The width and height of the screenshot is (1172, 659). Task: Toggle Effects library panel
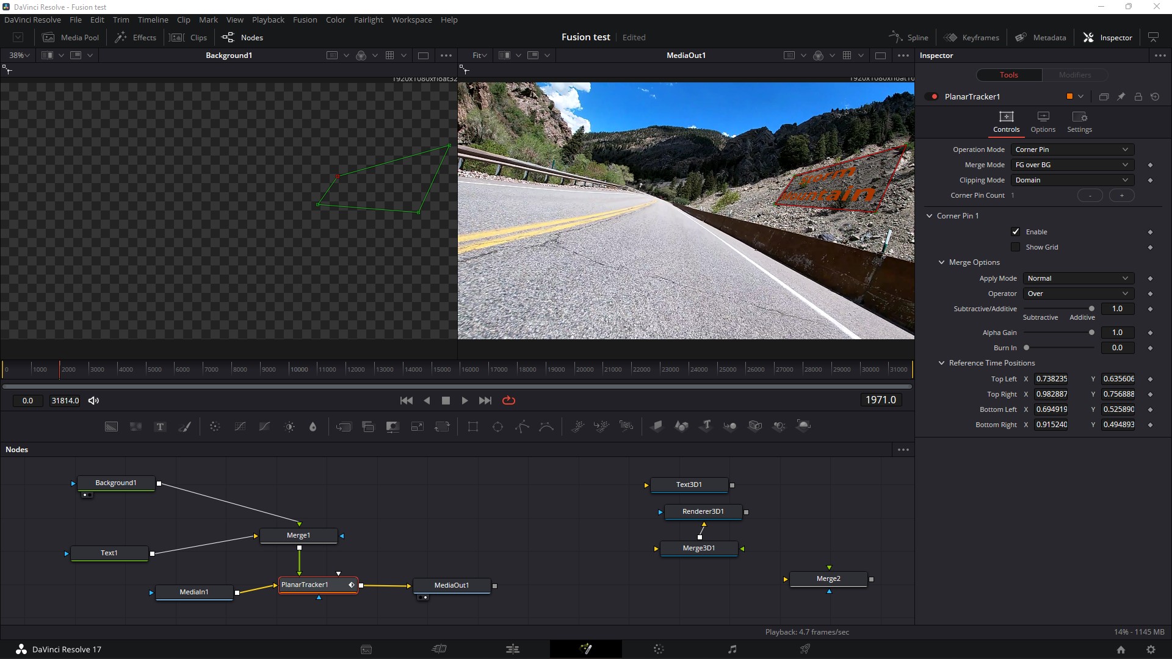pyautogui.click(x=136, y=37)
